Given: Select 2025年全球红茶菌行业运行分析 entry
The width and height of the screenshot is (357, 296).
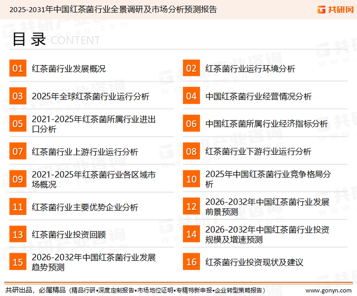Looking at the screenshot, I should tap(90, 96).
